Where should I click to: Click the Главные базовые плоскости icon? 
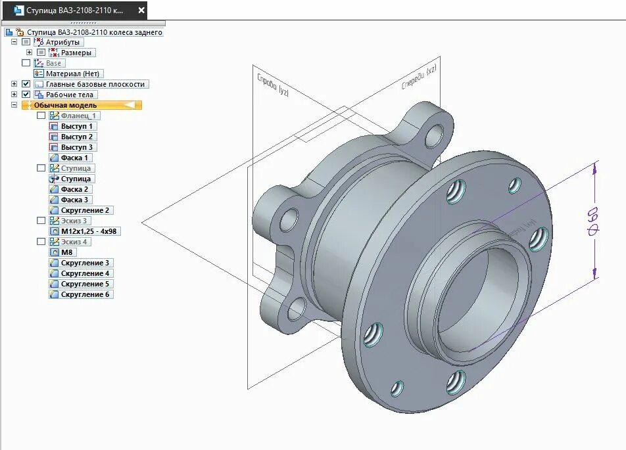tap(39, 84)
